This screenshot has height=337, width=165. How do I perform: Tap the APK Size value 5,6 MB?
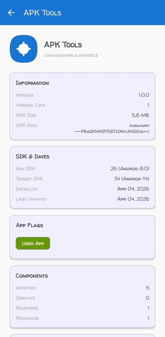click(x=140, y=115)
